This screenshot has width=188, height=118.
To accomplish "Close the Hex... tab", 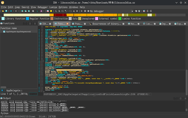I will click(139, 24).
